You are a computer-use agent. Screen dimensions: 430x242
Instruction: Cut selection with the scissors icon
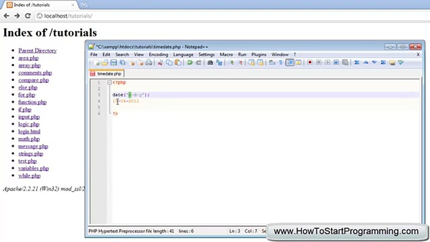pyautogui.click(x=160, y=63)
